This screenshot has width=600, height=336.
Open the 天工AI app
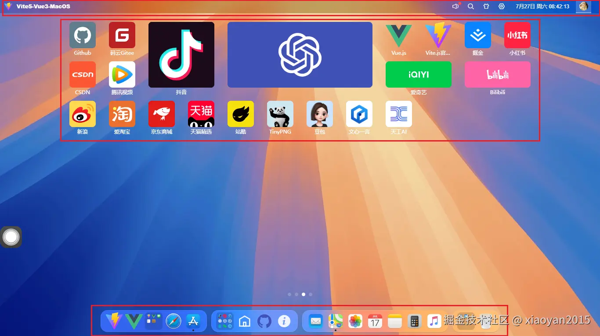click(x=399, y=114)
